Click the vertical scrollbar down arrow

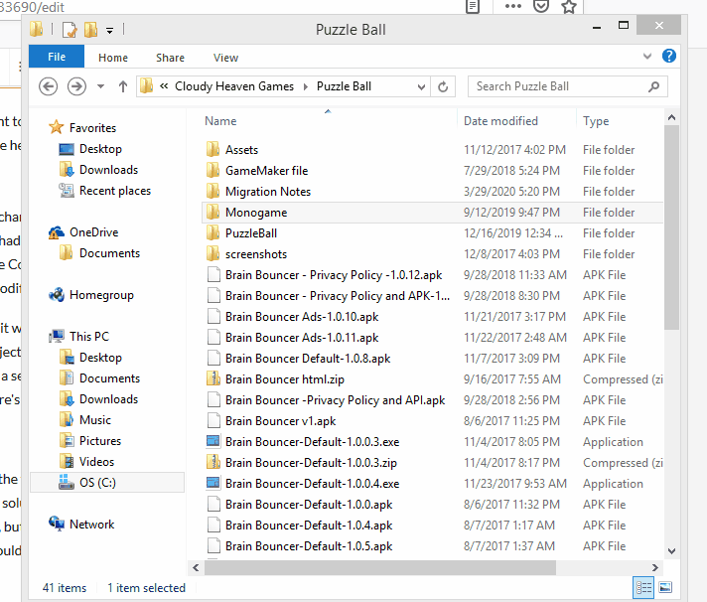coord(671,551)
